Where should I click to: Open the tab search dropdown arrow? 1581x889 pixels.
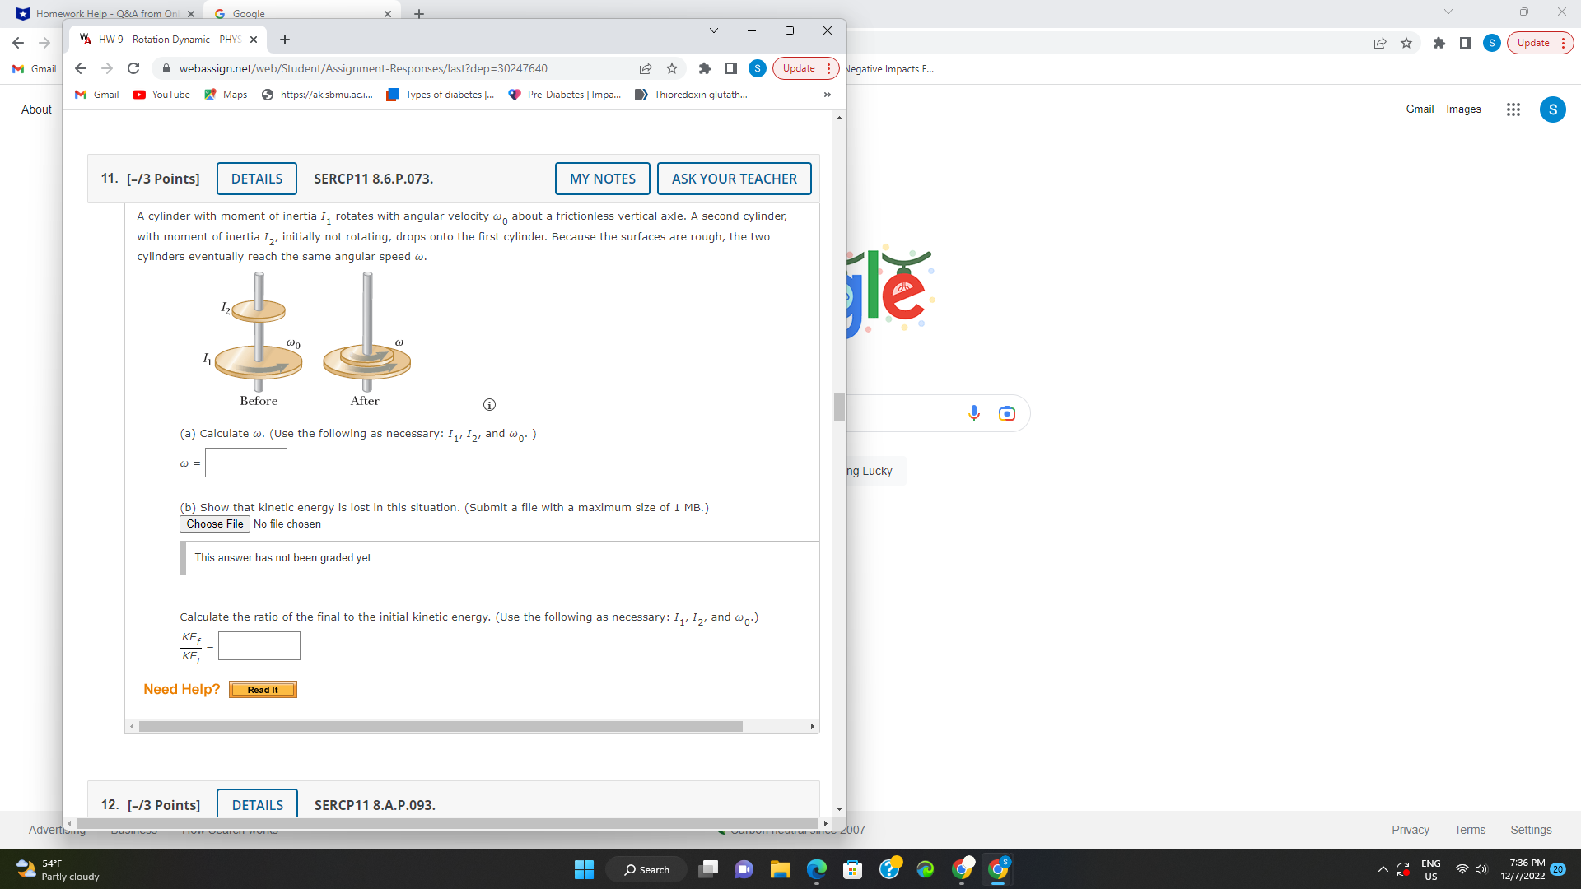click(713, 30)
